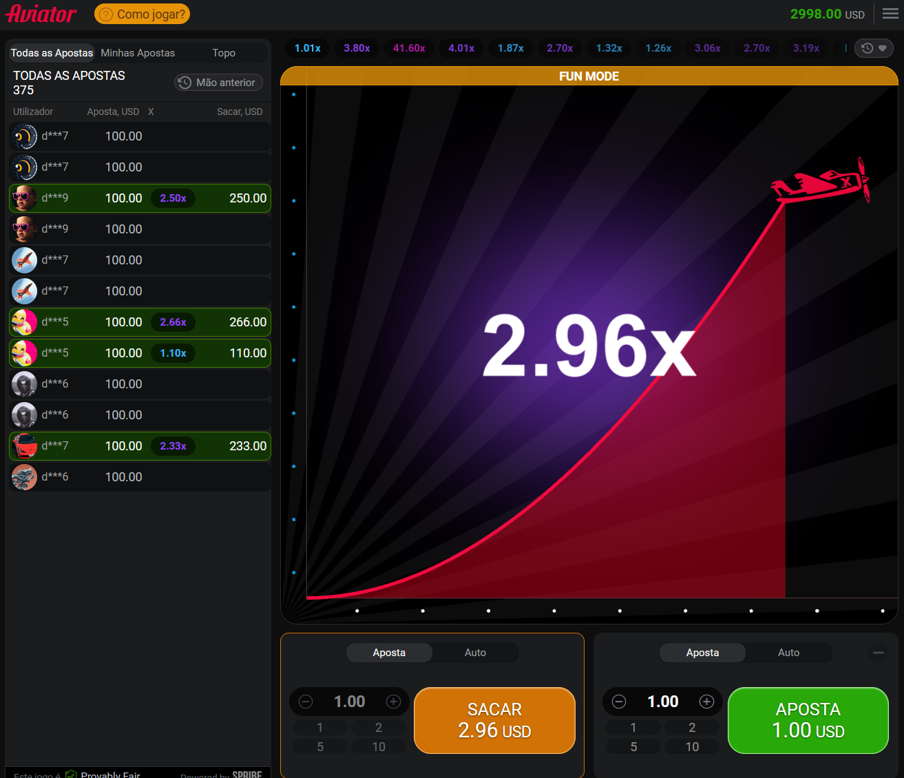Click the 1.26x history multiplier
This screenshot has width=904, height=778.
click(658, 48)
